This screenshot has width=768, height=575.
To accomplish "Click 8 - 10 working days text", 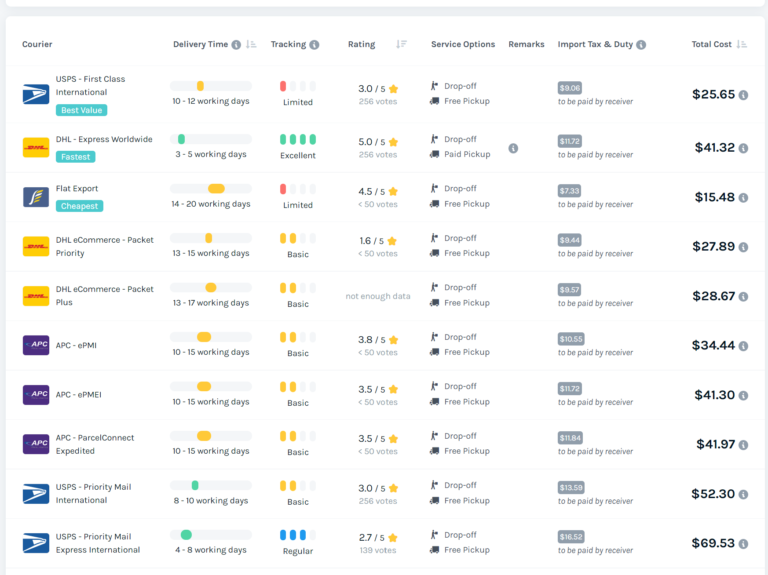I will 211,501.
